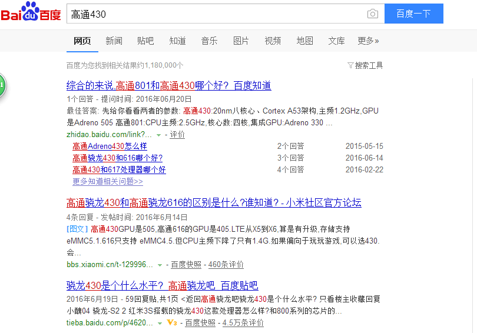Click date 2015-05-15 in sub-results
Image resolution: width=477 pixels, height=333 pixels.
coord(365,146)
